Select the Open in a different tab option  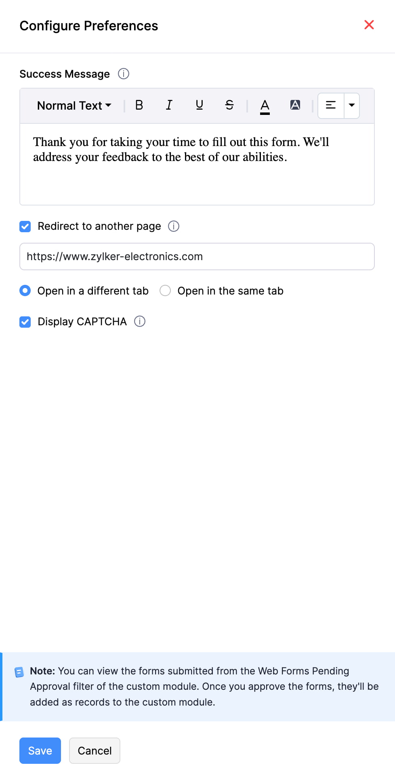(25, 290)
